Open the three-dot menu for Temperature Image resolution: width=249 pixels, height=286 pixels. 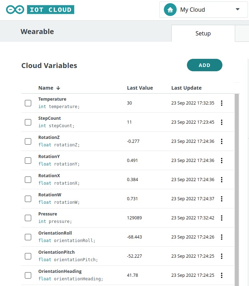(222, 103)
